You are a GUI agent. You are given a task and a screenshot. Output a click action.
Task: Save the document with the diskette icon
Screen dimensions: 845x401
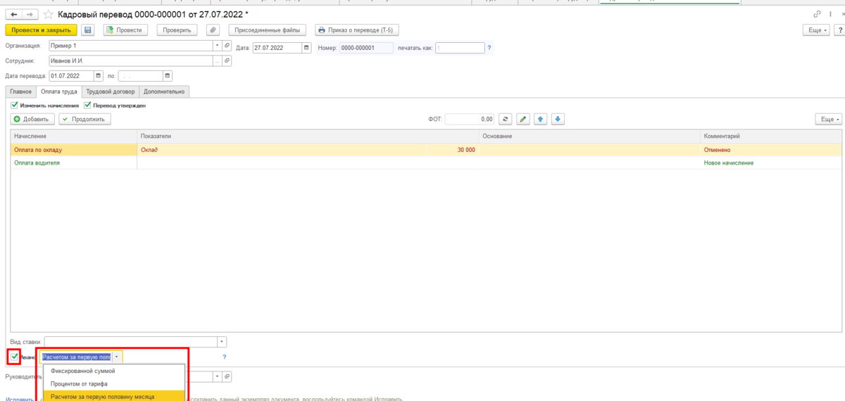[x=88, y=30]
